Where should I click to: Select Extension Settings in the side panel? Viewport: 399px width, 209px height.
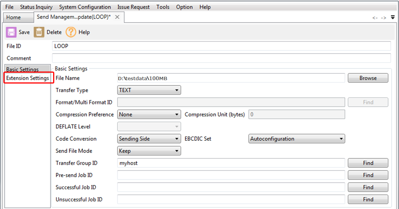coord(27,78)
